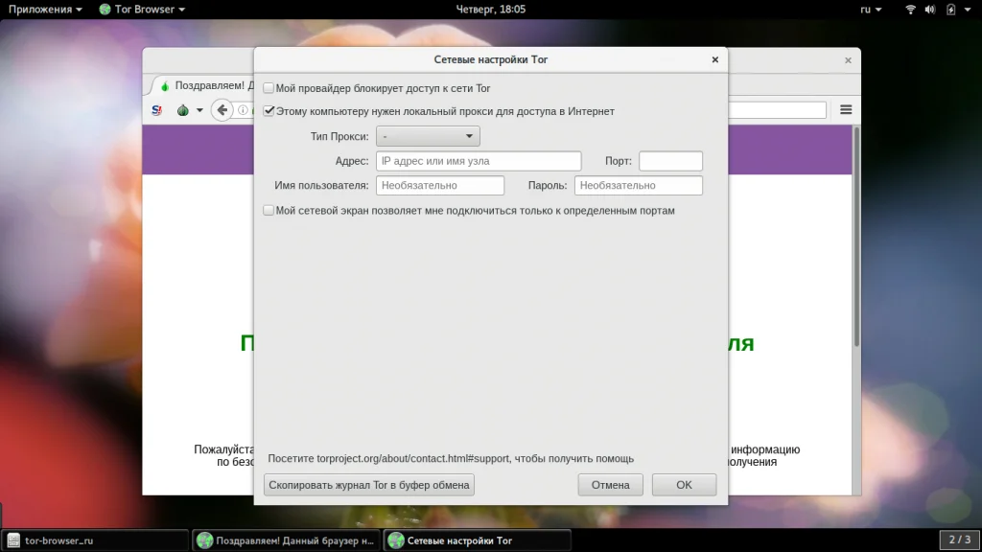Open the 'Приложения' menu
982x552 pixels.
pos(45,10)
